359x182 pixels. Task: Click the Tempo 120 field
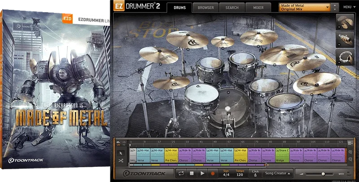(x=240, y=173)
